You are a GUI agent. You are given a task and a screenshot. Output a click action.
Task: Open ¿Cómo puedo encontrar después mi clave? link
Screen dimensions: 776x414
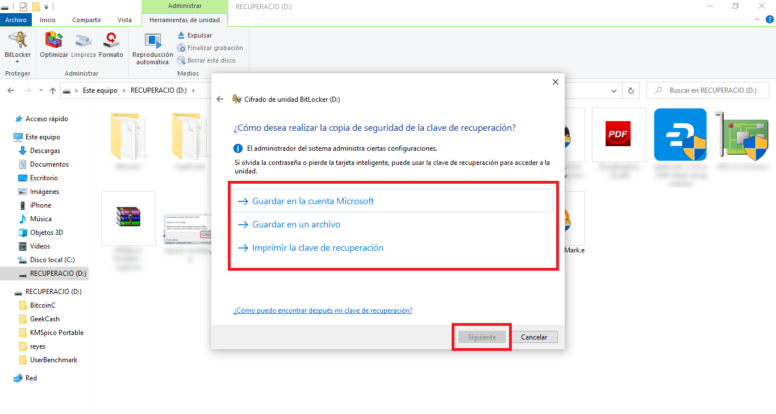pyautogui.click(x=323, y=310)
